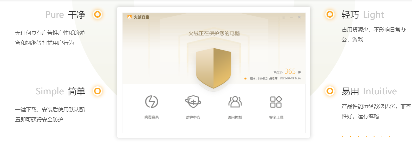
Task: Click the virus database date 2022-04-19
Action: 285,79
